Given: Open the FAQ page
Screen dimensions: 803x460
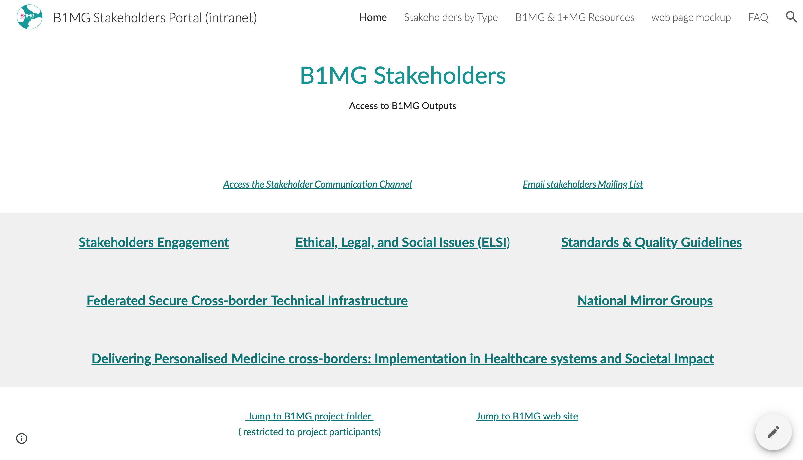Looking at the screenshot, I should click(x=758, y=17).
